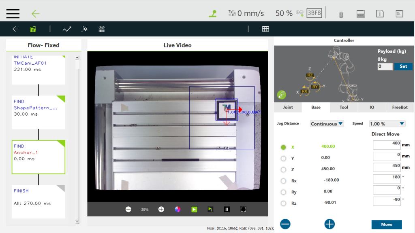Click the FreeBot mode icon in controller view
Viewport: 415px width, 233px height.
coord(282,95)
